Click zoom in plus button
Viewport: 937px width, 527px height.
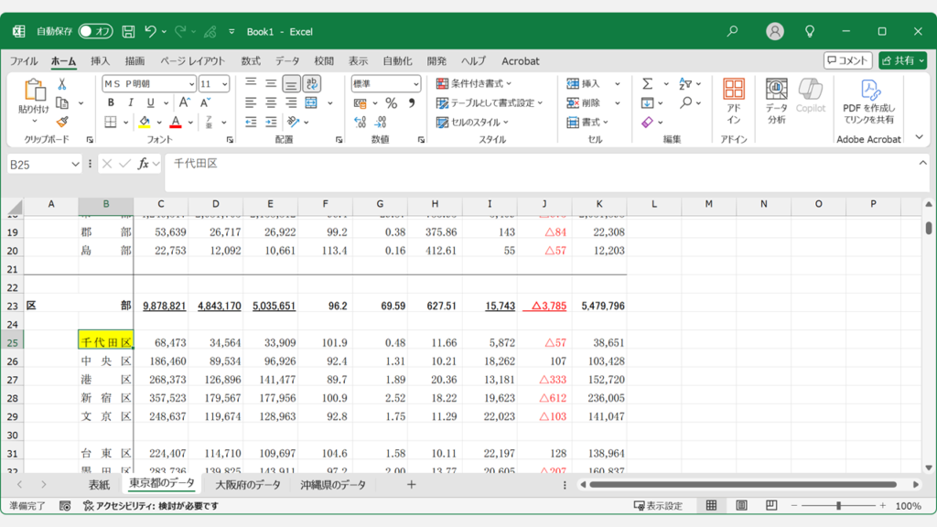[883, 505]
